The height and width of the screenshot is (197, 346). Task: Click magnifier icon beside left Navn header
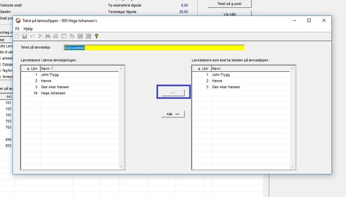pyautogui.click(x=52, y=69)
